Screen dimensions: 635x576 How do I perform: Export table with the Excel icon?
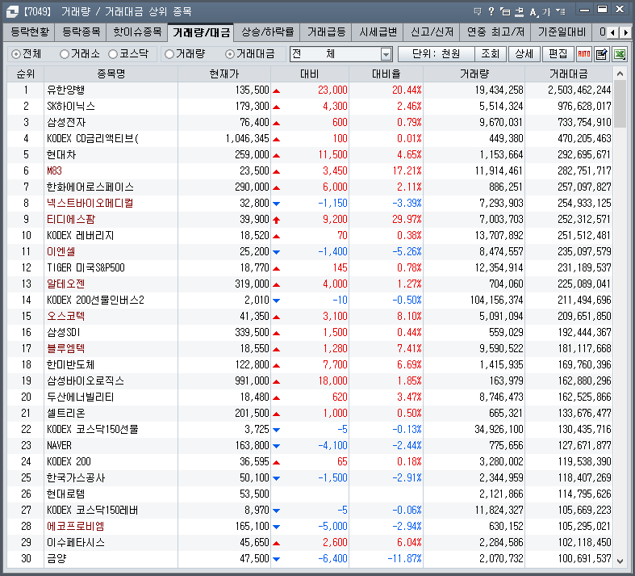620,54
